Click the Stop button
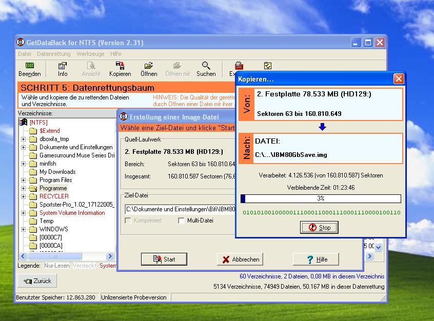The width and height of the screenshot is (434, 321). tap(319, 228)
